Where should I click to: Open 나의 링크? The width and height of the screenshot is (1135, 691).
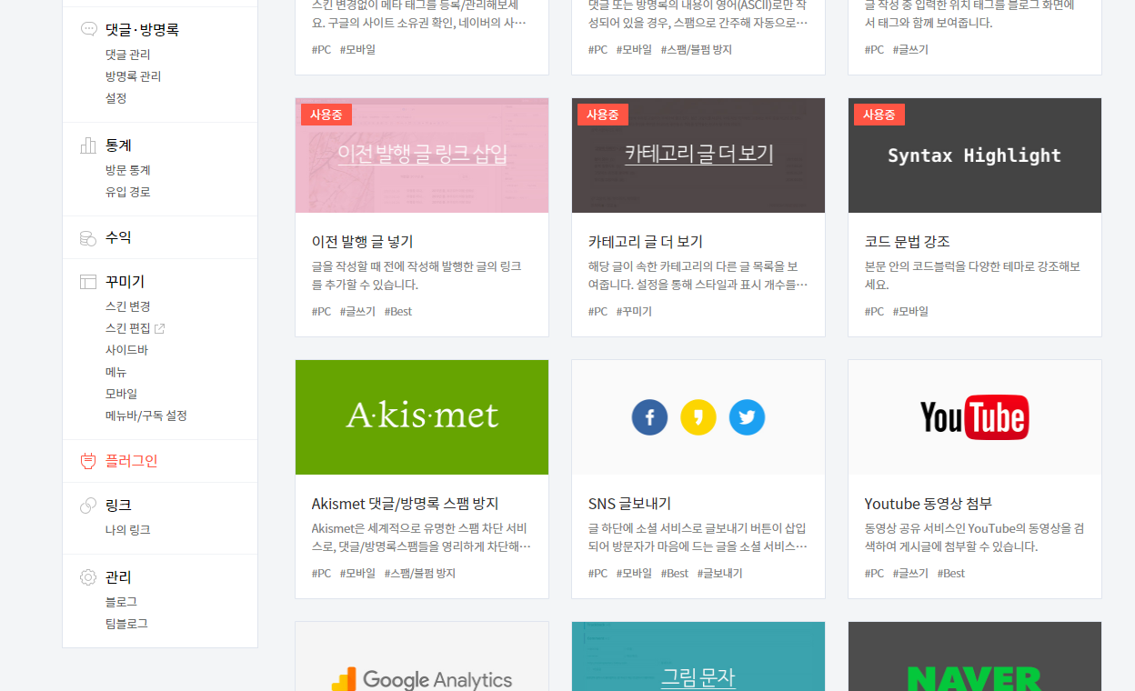coord(127,530)
